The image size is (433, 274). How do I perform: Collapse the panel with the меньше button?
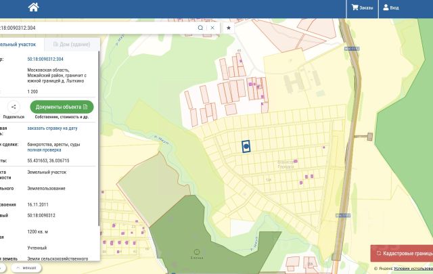(x=26, y=268)
